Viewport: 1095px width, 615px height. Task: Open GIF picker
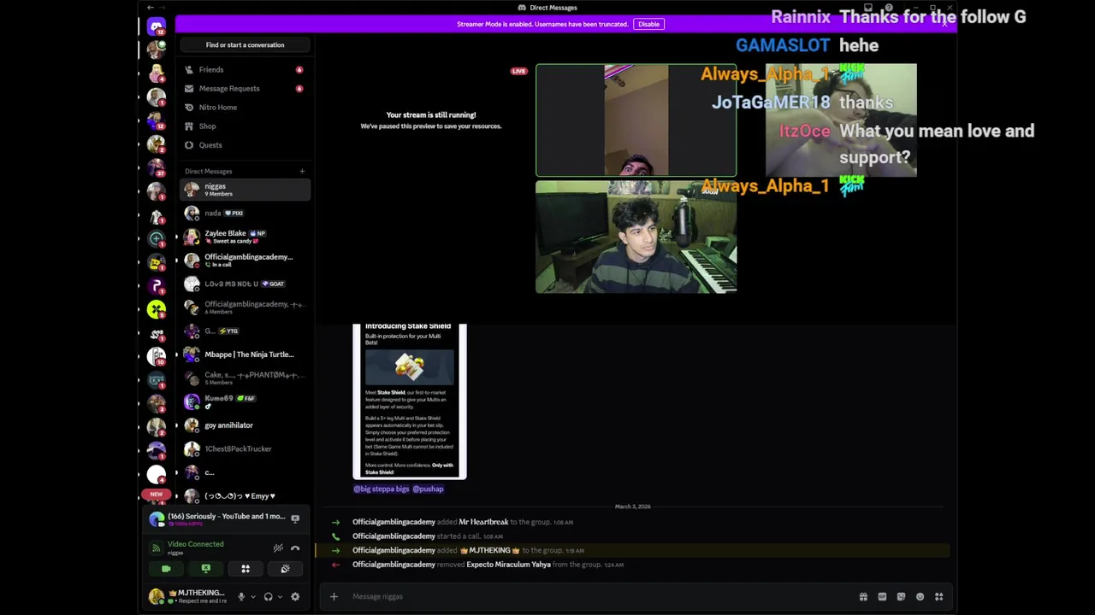(882, 597)
